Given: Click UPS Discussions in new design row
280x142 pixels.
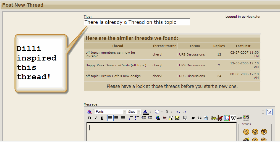Looking at the screenshot, I should (x=192, y=76).
